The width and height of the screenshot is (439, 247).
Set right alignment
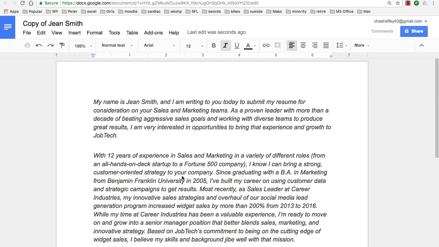[x=315, y=45]
